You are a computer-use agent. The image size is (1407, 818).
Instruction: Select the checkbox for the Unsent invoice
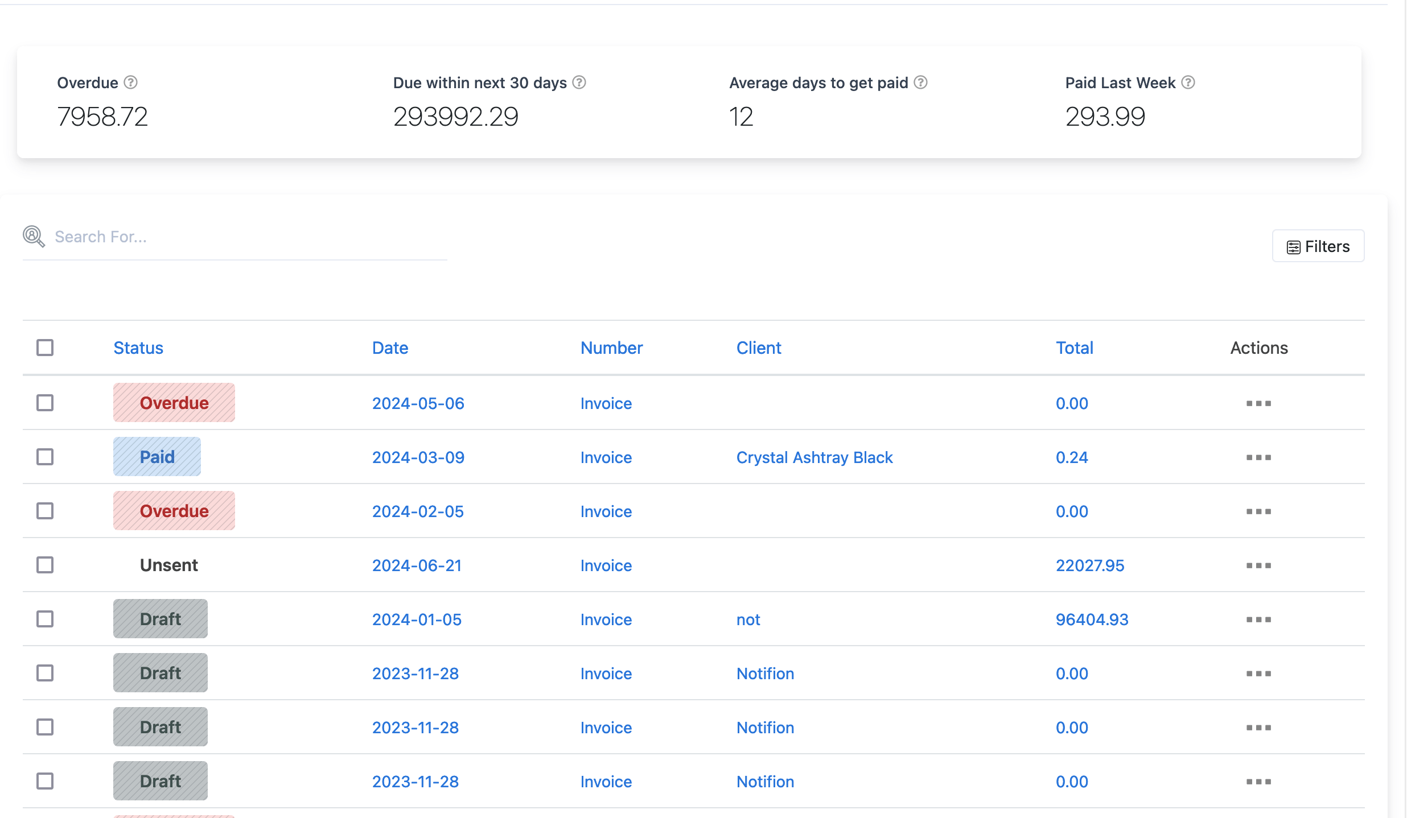point(45,565)
